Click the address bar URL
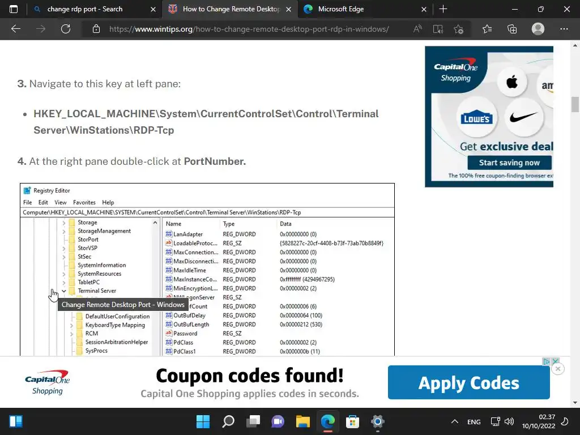 coord(249,29)
